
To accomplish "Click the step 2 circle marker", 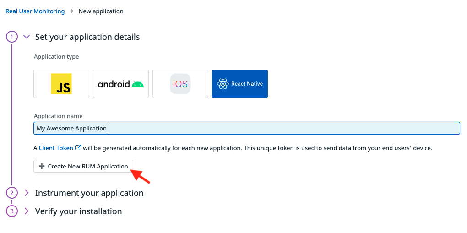I will coord(12,193).
